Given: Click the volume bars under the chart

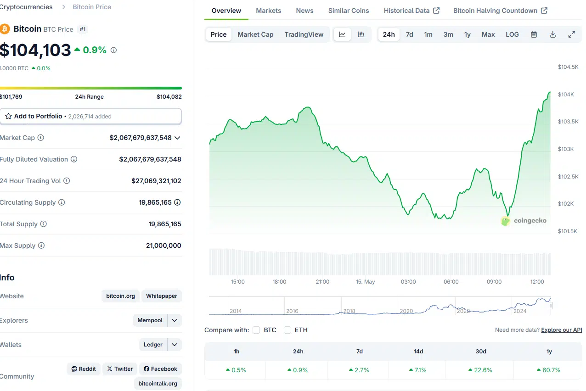Looking at the screenshot, I should point(380,262).
